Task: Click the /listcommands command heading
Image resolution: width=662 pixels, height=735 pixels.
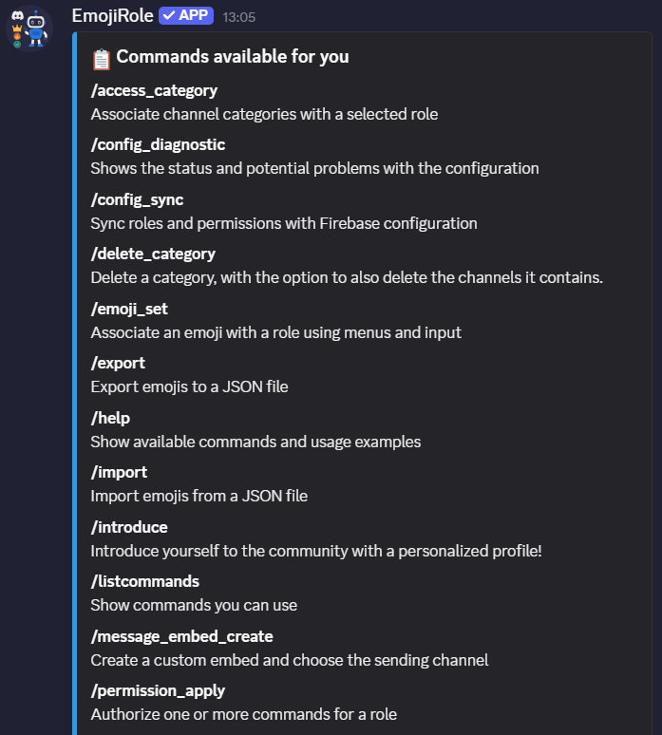Action: click(144, 581)
